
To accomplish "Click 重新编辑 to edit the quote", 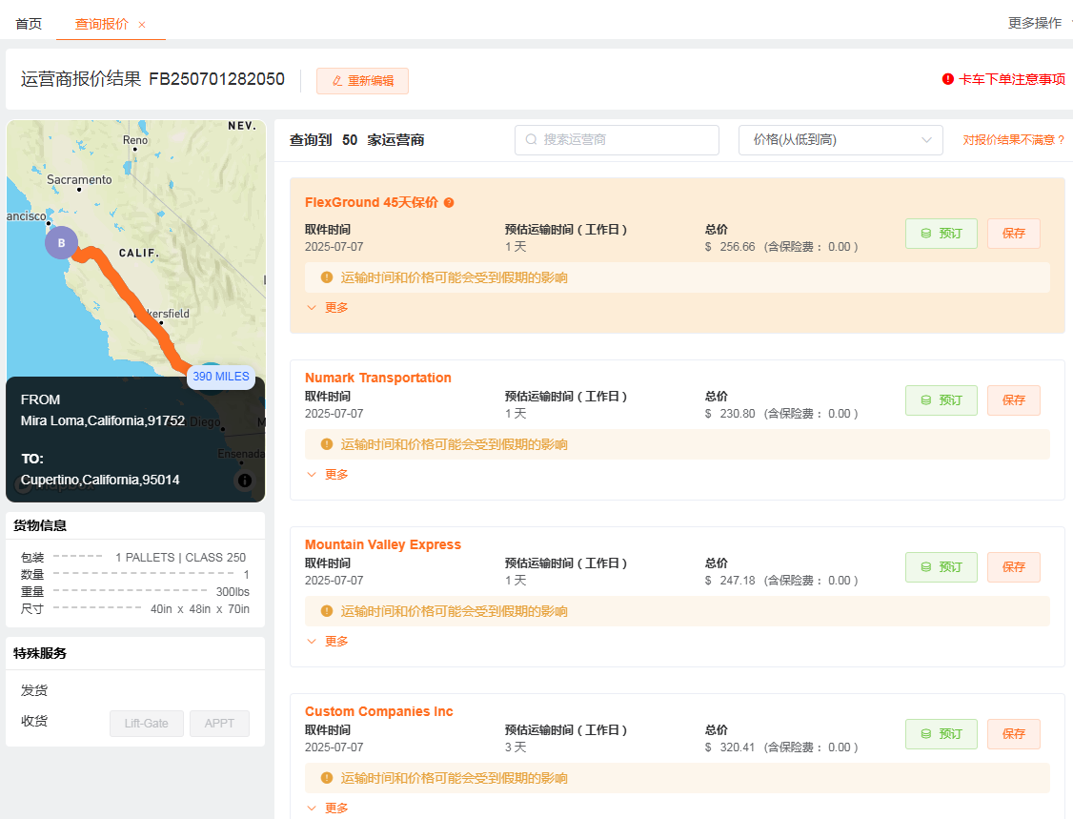I will point(362,81).
